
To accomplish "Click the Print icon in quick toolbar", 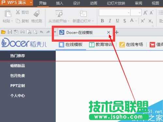I will [x=22, y=32].
